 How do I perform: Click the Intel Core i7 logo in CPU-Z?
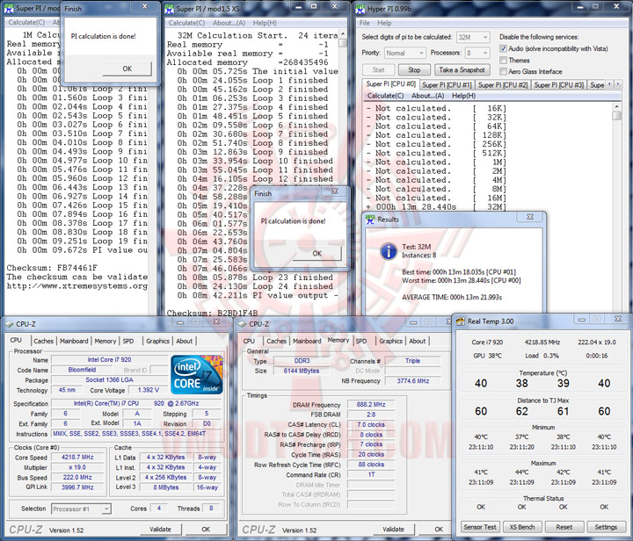pyautogui.click(x=197, y=374)
